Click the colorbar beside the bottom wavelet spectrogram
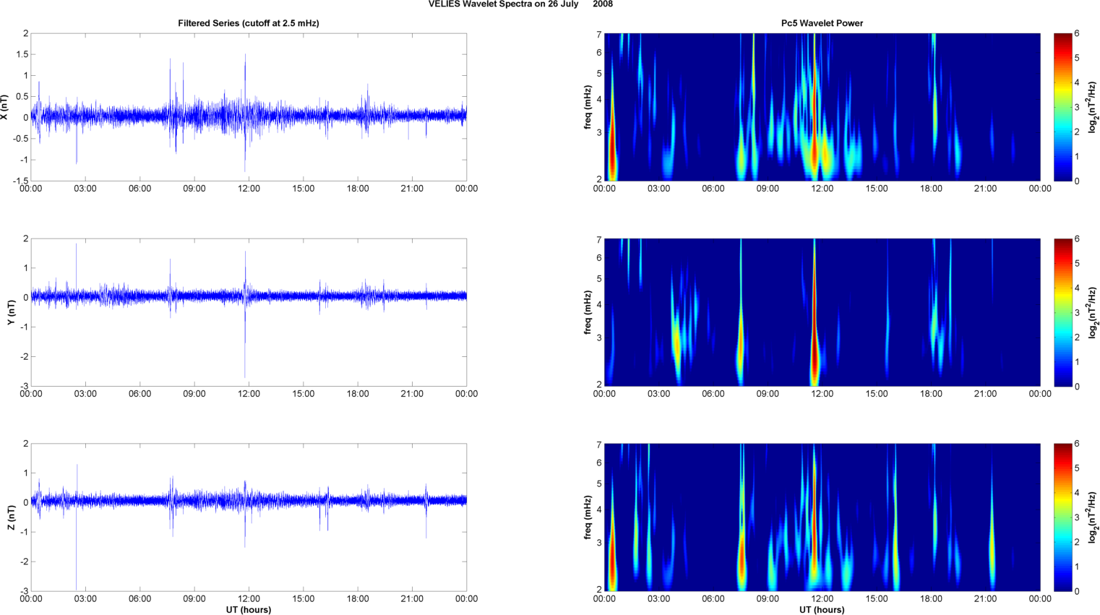The height and width of the screenshot is (615, 1100). pyautogui.click(x=1062, y=517)
